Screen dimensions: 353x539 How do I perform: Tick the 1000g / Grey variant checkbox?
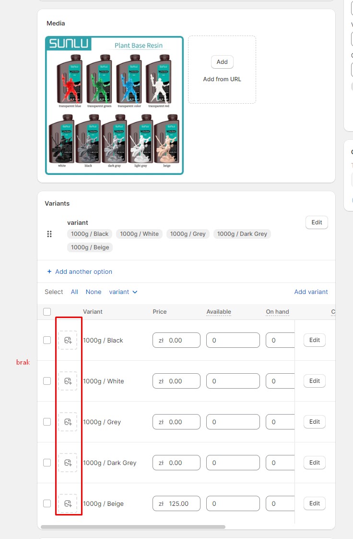[x=47, y=422]
